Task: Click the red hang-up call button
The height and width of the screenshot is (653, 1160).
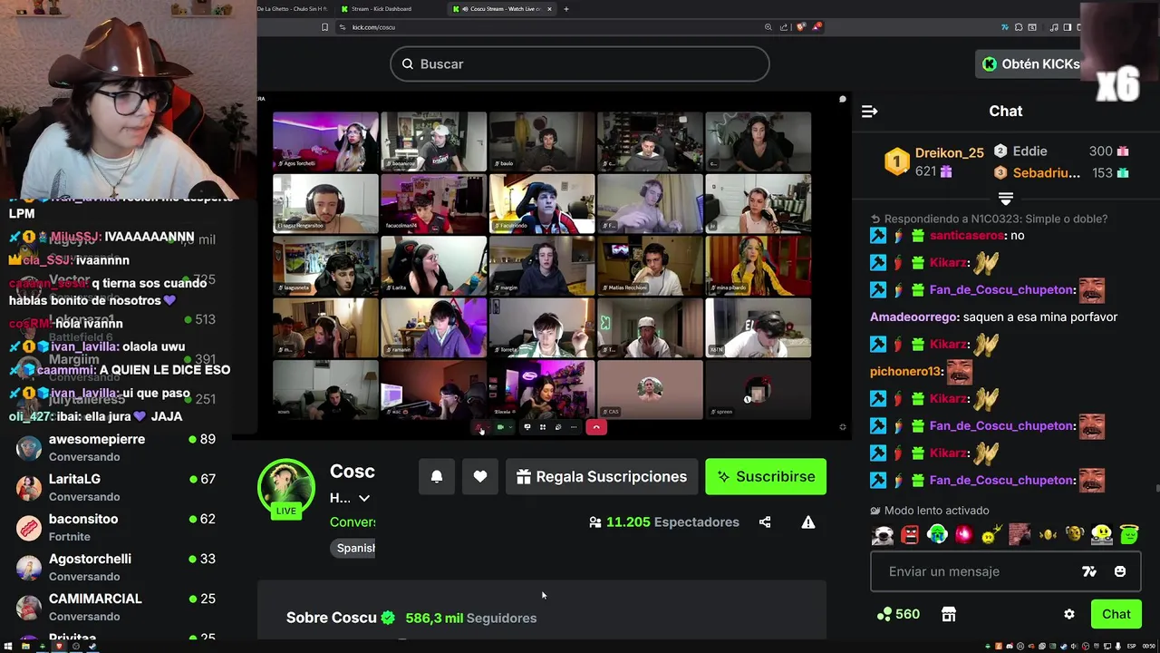Action: point(595,427)
